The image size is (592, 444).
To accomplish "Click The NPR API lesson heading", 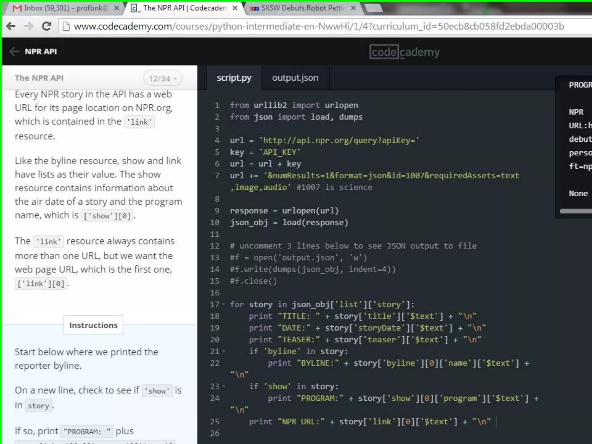I will (x=39, y=78).
